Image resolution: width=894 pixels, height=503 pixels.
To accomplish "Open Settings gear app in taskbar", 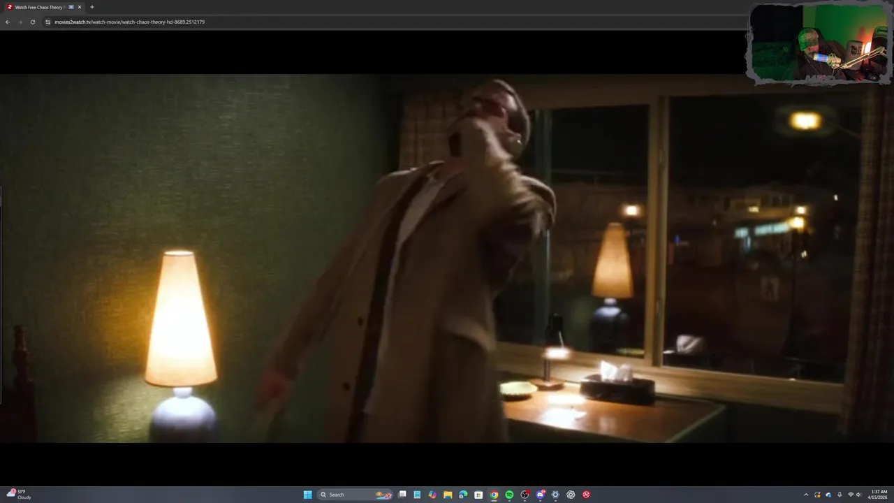I will coord(555,495).
